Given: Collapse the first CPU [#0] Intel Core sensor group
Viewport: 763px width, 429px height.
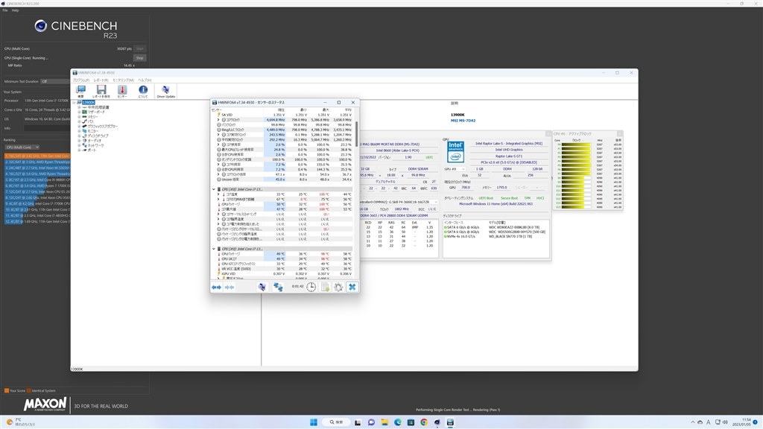Looking at the screenshot, I should [x=214, y=189].
